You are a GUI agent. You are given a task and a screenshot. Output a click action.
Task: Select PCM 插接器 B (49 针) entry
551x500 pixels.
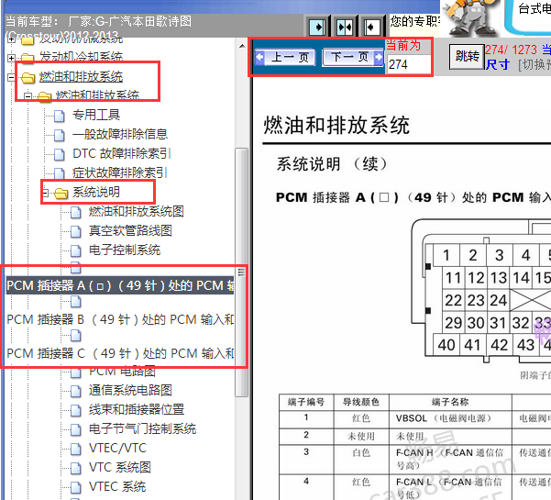(x=120, y=319)
